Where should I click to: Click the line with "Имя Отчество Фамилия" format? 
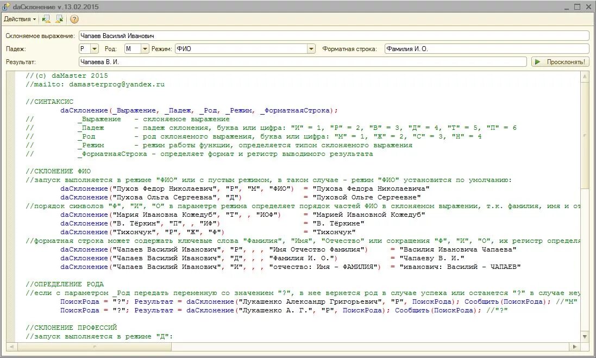coord(288,249)
